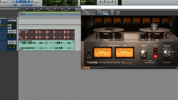Select the Pencil tool
Screen dimensions: 178x100
pyautogui.click(x=36, y=1)
